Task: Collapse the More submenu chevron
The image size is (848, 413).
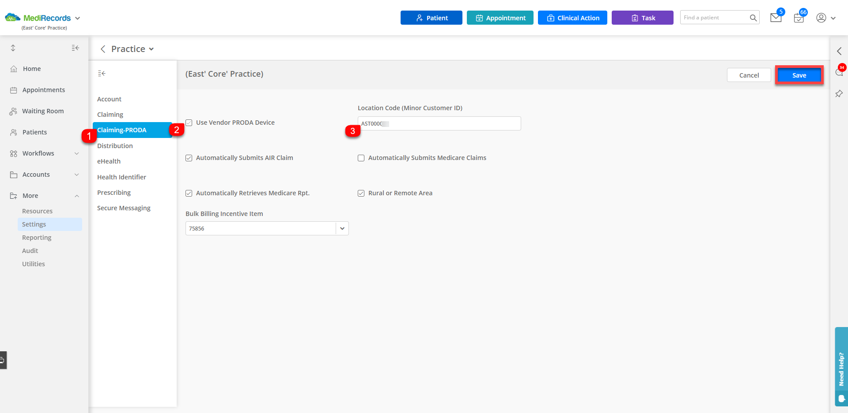Action: (x=77, y=196)
